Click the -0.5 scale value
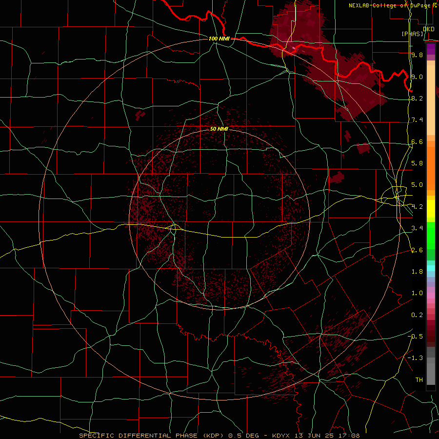 pos(415,336)
